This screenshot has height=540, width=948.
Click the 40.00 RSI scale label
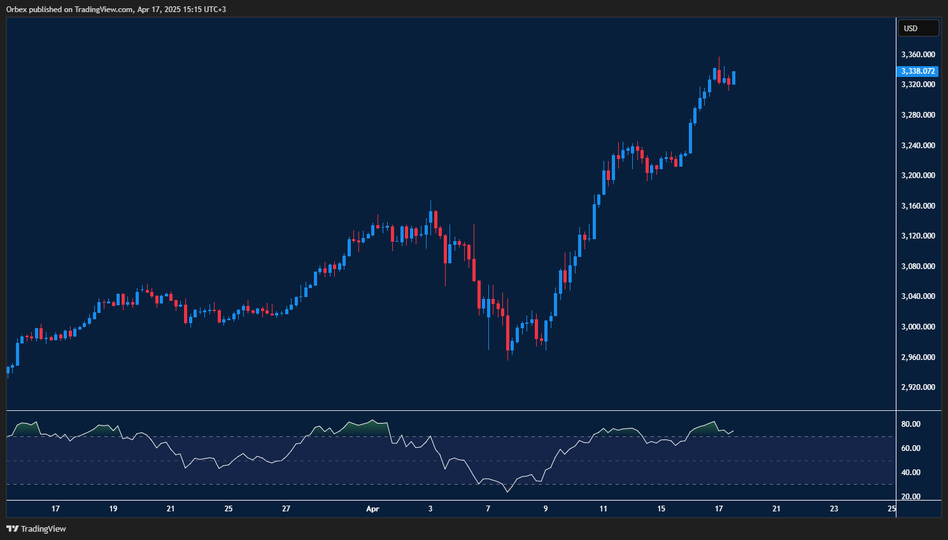coord(910,473)
